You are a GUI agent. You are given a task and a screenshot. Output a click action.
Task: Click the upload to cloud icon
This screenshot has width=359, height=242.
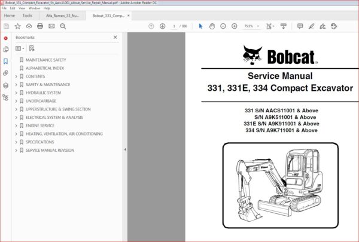tap(29, 26)
